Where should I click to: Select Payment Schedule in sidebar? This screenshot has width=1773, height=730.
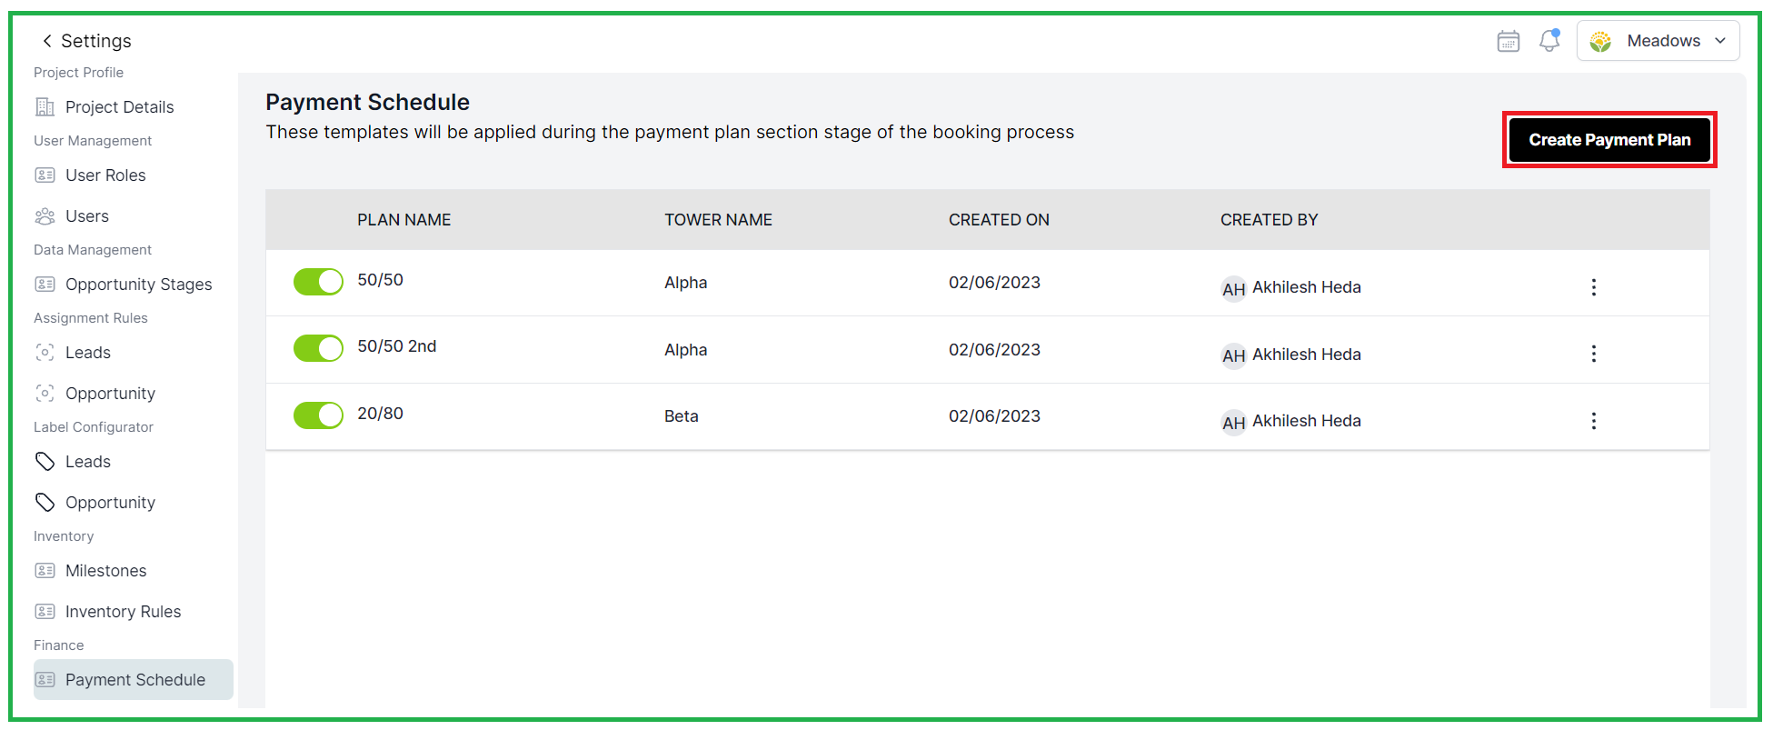[134, 680]
